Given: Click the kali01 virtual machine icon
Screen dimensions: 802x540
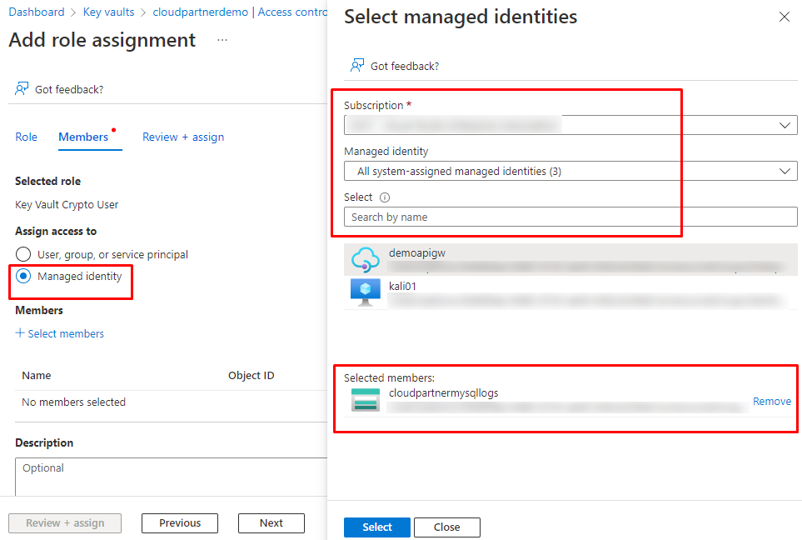Looking at the screenshot, I should (365, 292).
